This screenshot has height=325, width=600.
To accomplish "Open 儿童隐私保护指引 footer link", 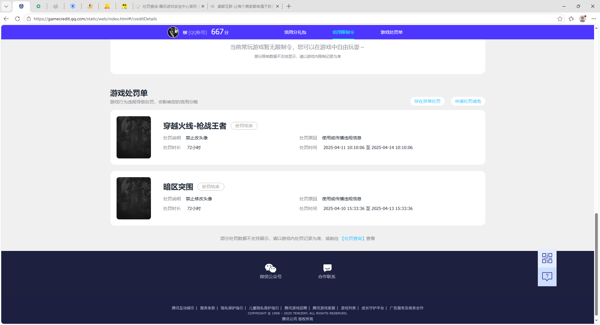I will [264, 308].
